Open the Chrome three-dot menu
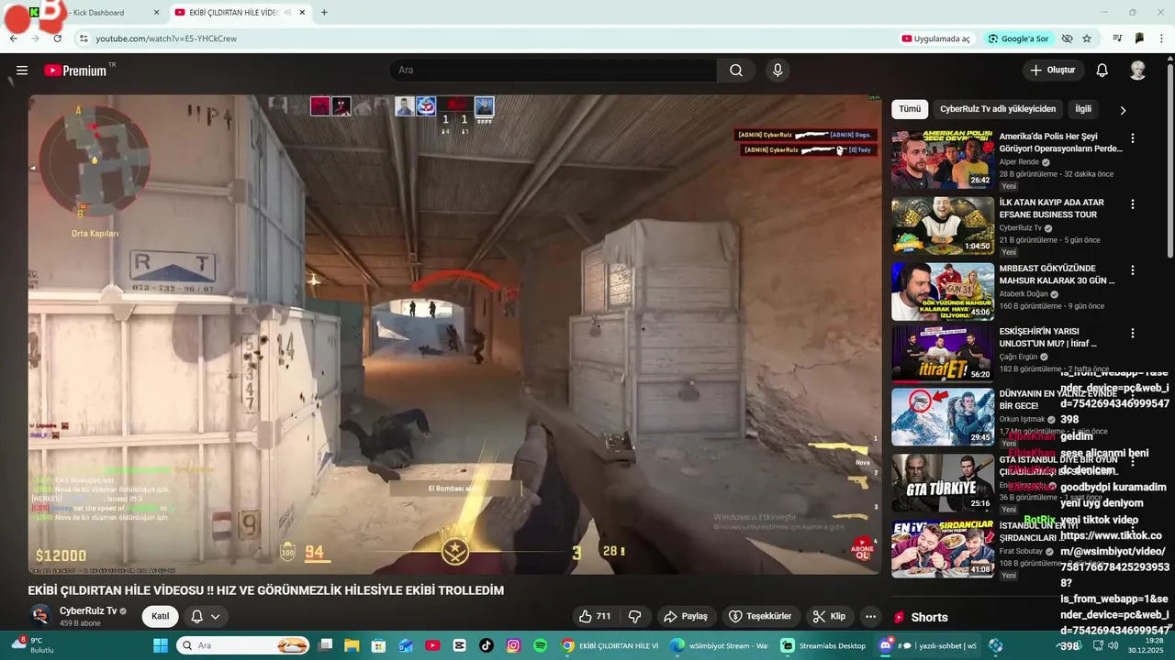 tap(1162, 38)
